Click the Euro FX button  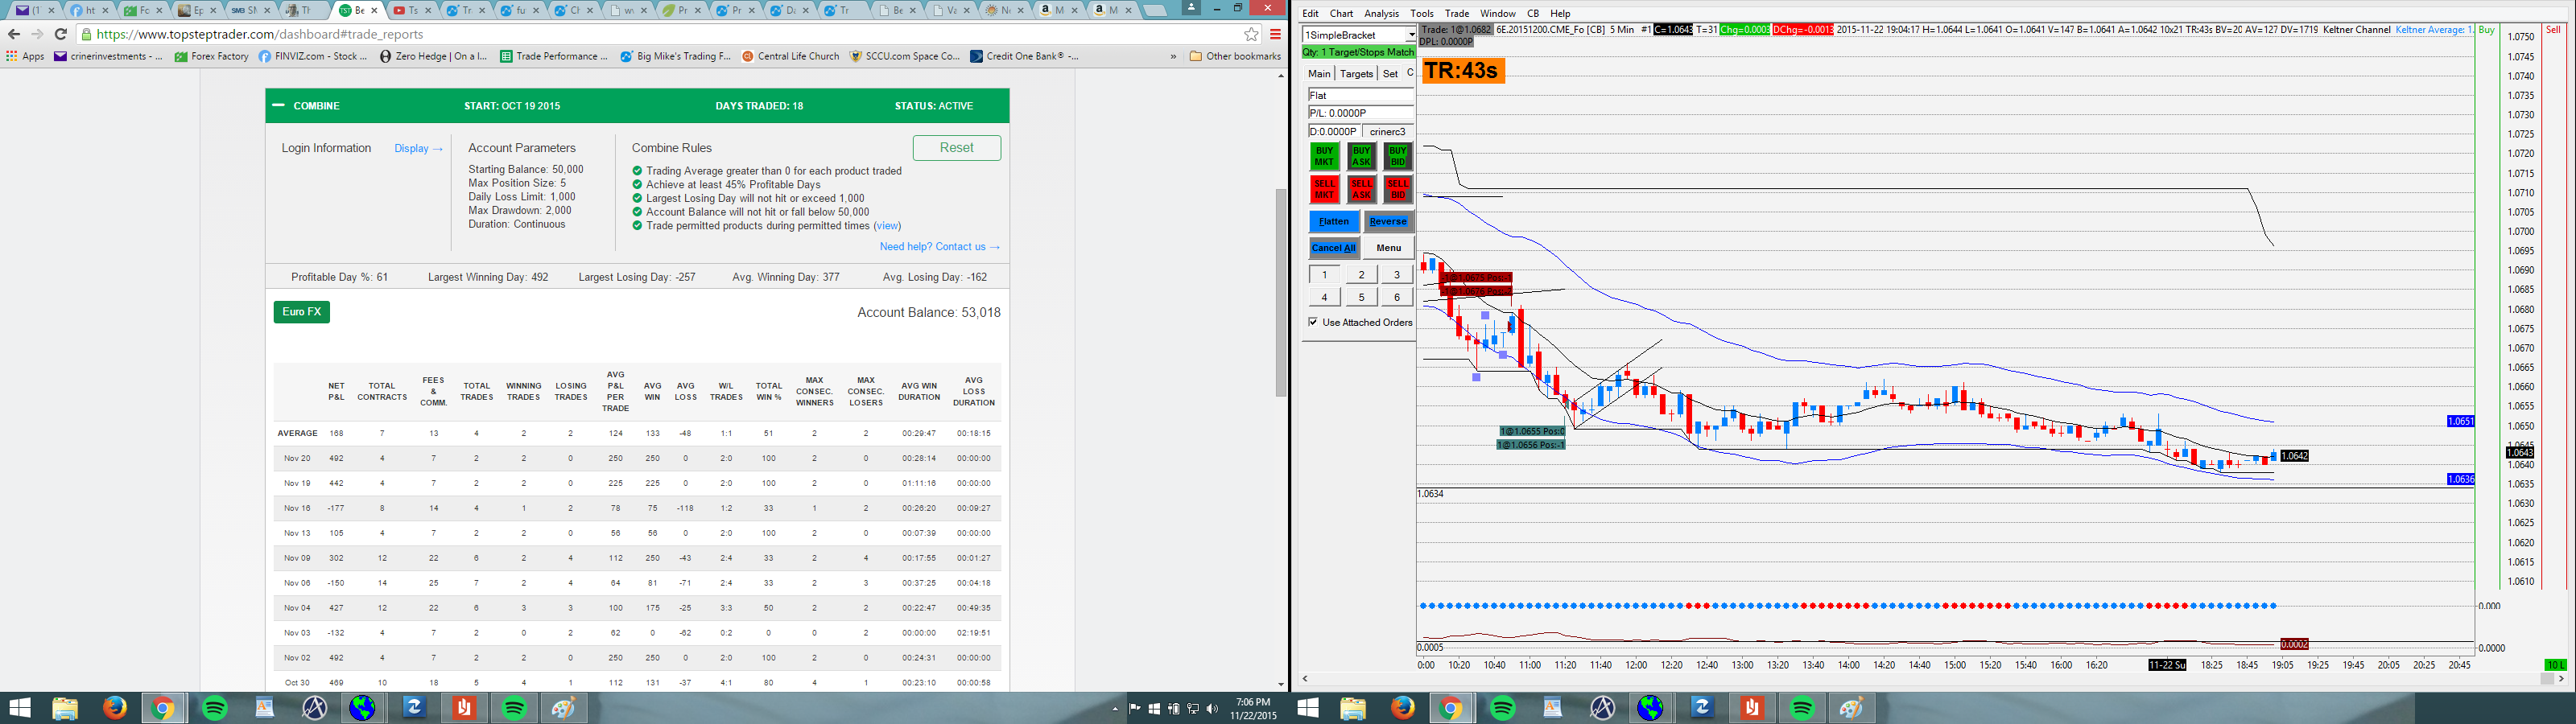click(x=301, y=312)
